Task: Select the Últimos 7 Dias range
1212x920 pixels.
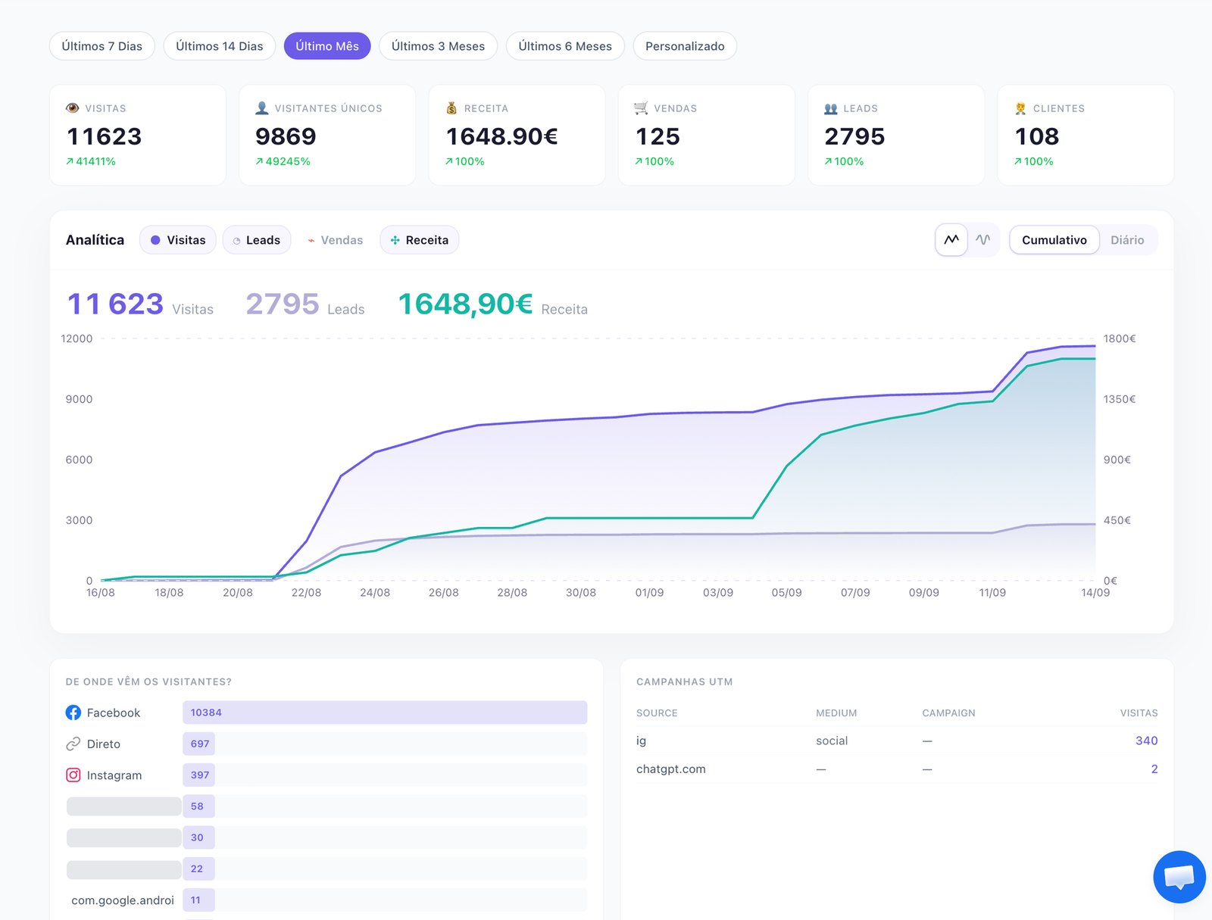Action: point(102,46)
